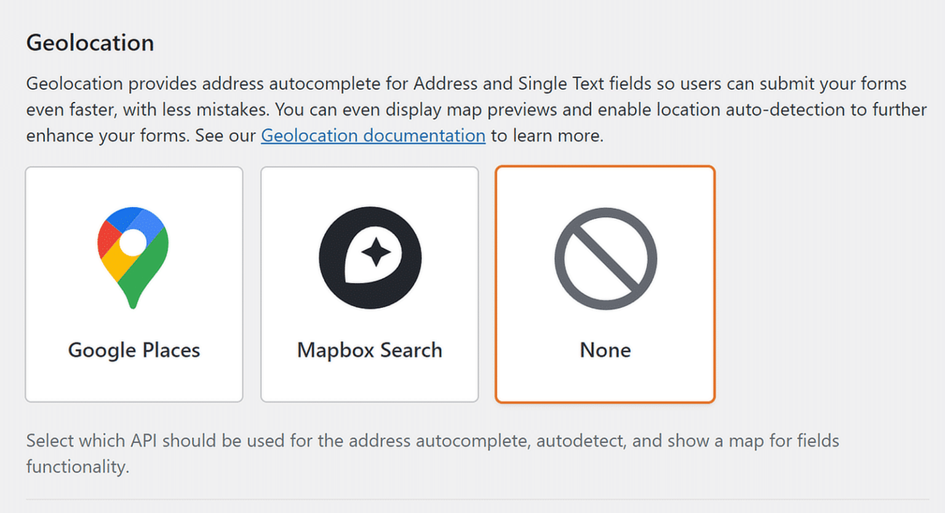This screenshot has width=945, height=513.
Task: Click the "Google Places" text label
Action: tap(134, 350)
